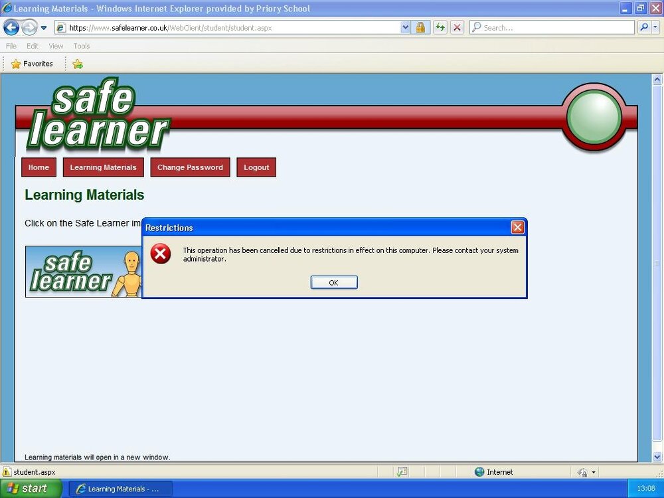The height and width of the screenshot is (498, 664).
Task: Click the browser Forward arrow button
Action: 29,28
